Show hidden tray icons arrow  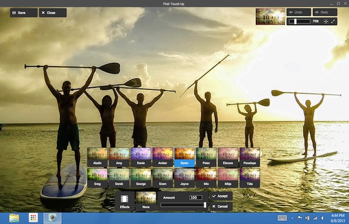tap(293, 218)
